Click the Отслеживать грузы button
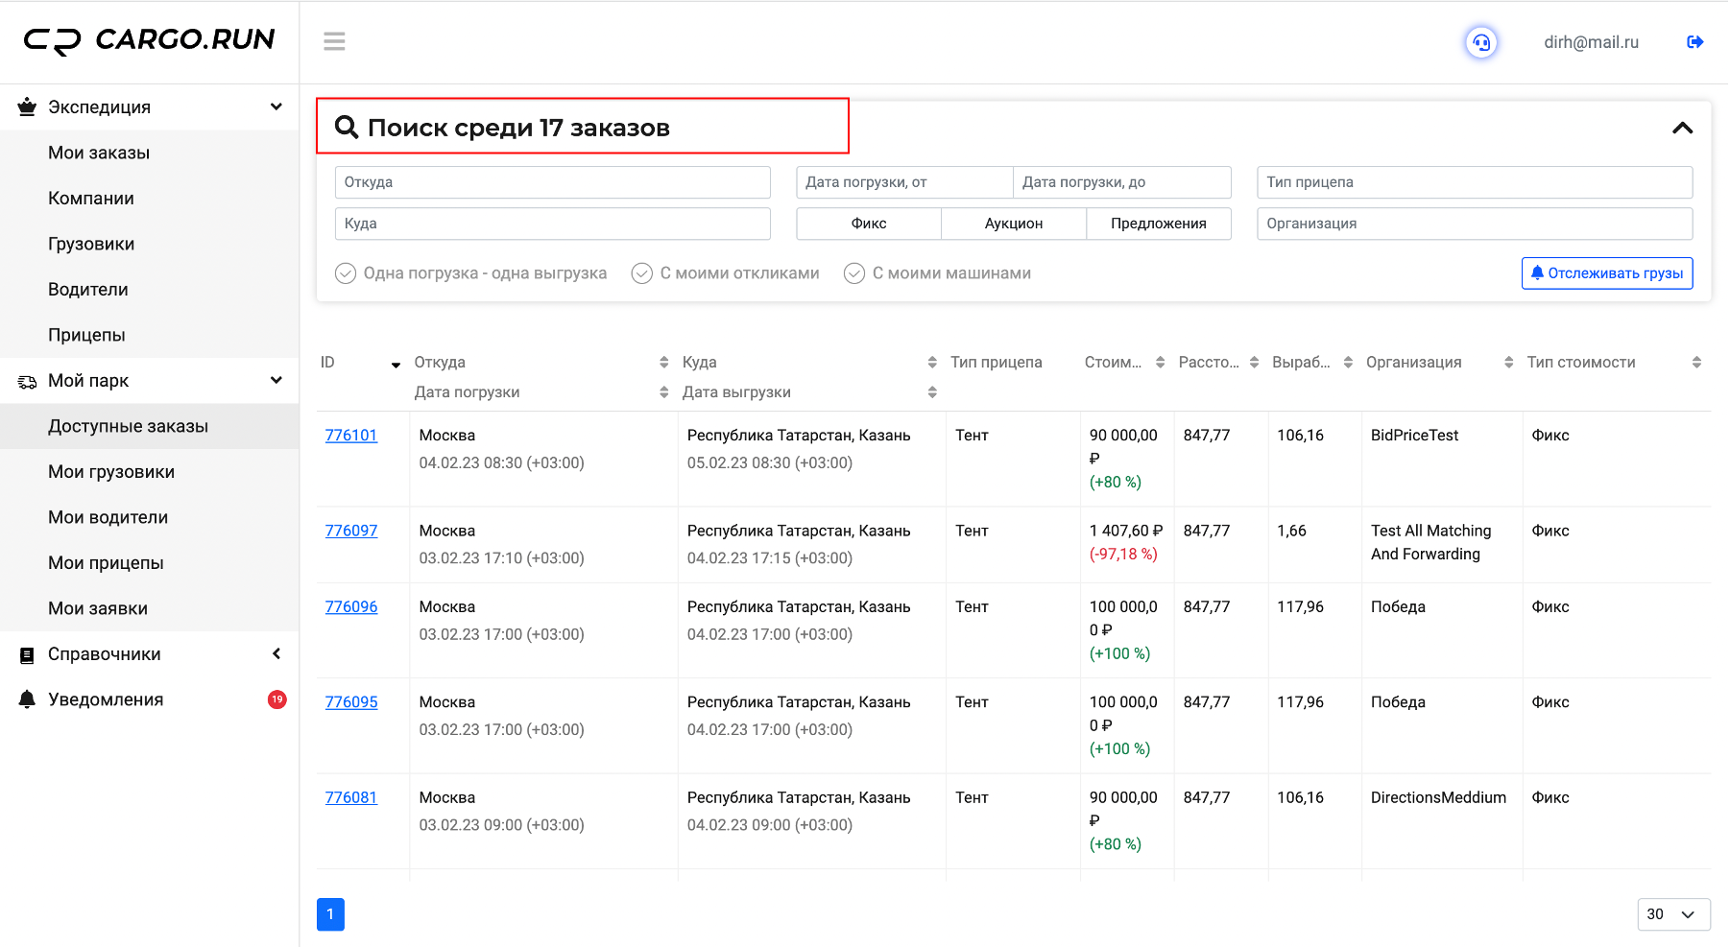The width and height of the screenshot is (1730, 947). [1606, 273]
